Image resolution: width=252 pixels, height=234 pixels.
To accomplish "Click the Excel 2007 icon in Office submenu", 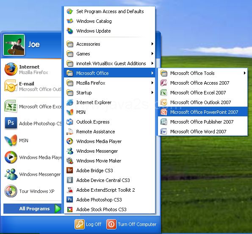I will [164, 93].
